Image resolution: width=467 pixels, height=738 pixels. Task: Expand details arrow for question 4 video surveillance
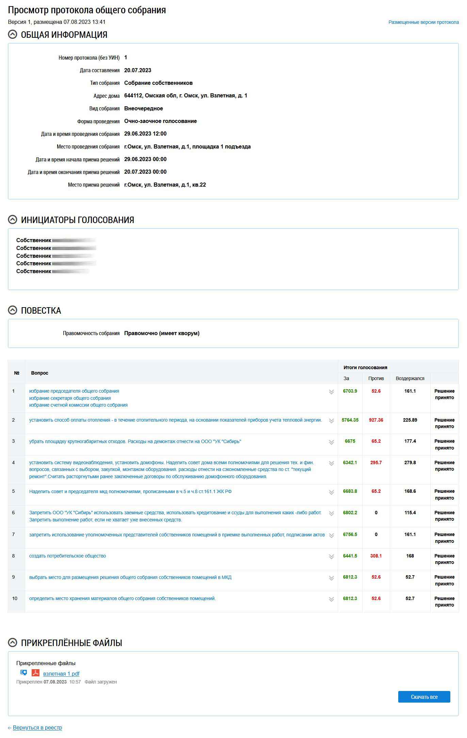point(331,464)
